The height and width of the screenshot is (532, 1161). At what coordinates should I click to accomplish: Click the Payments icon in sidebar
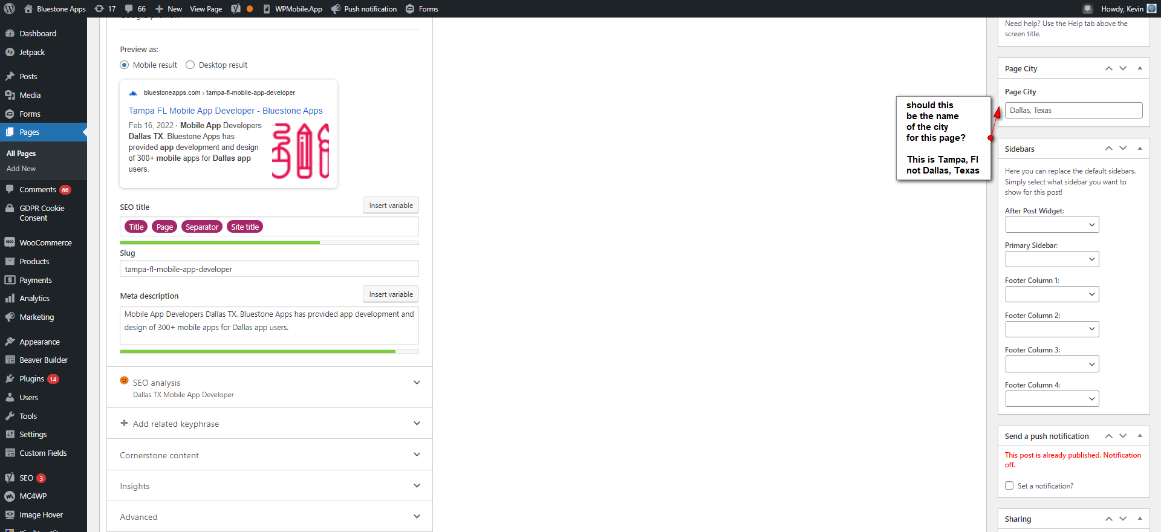10,280
